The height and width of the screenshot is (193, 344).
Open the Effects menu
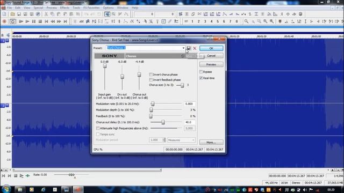point(64,8)
